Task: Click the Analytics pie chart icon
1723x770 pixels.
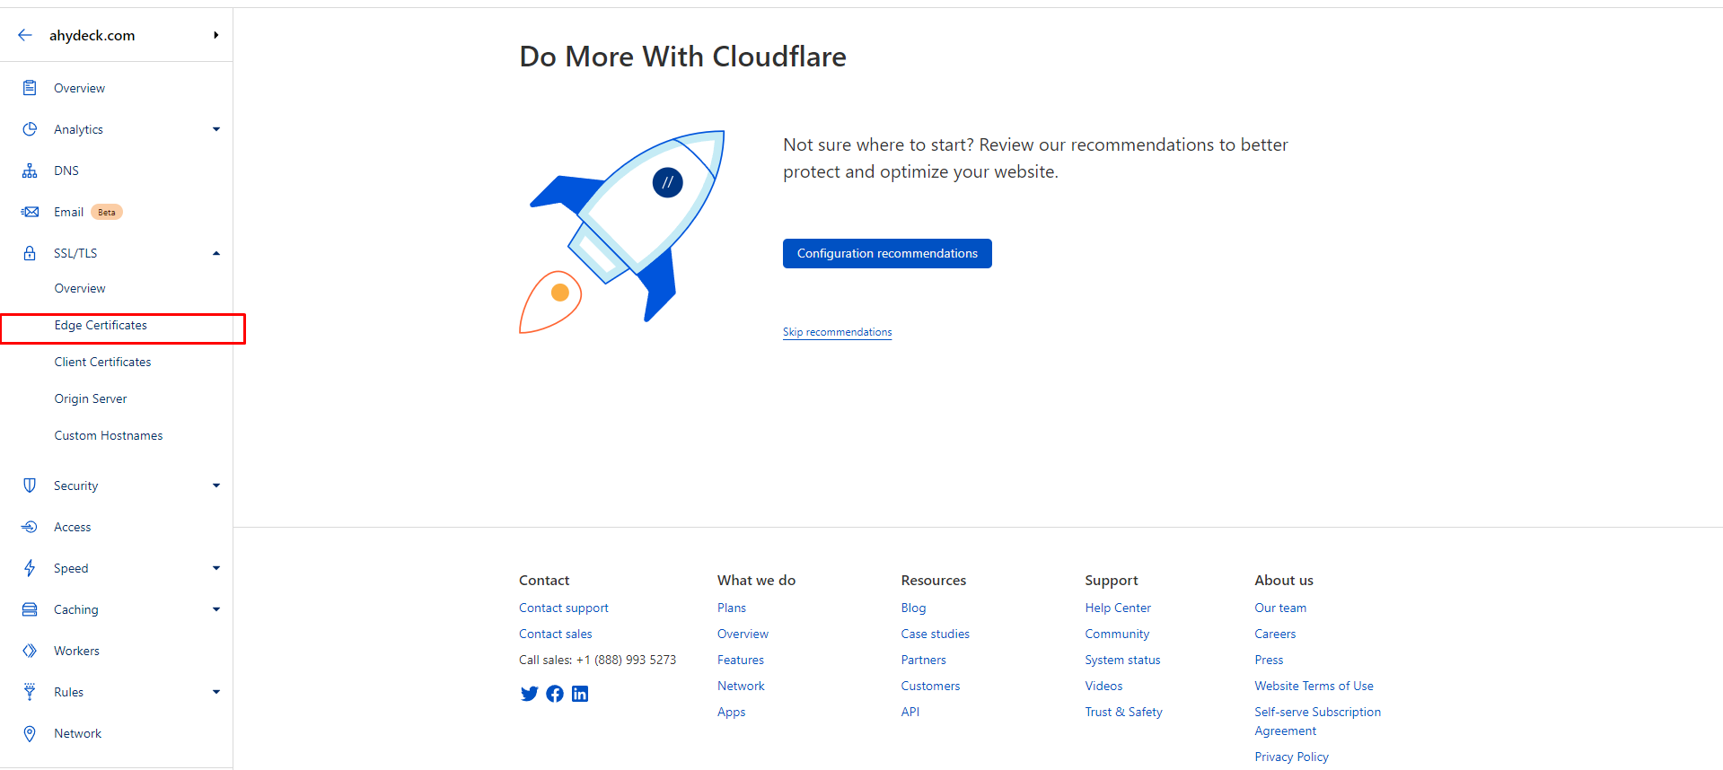Action: [x=30, y=129]
